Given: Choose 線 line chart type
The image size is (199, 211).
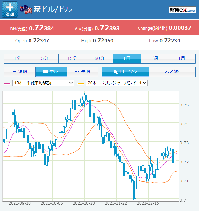Looking at the screenshot, I should [x=172, y=71].
